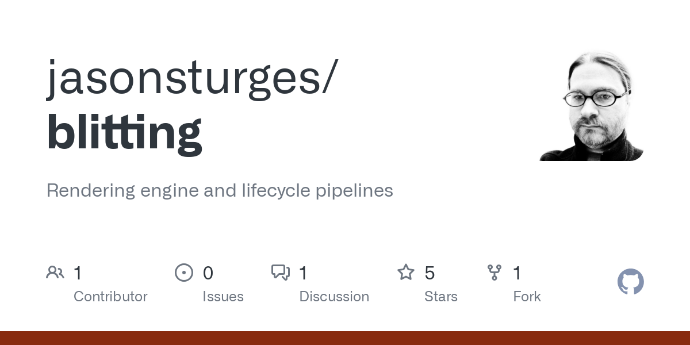This screenshot has width=690, height=345.
Task: Click the stars count number 5
Action: pyautogui.click(x=430, y=273)
